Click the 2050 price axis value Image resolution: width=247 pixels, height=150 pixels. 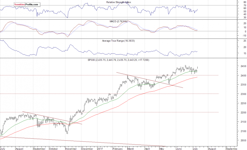tap(239, 140)
